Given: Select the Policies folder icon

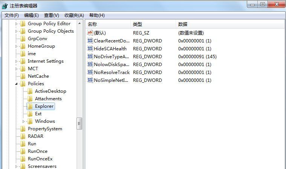Looking at the screenshot, I should 23,84.
